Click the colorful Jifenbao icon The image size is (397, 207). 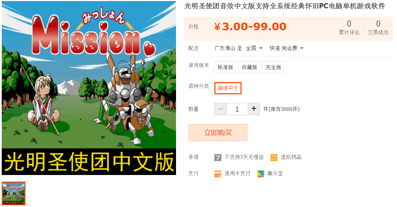(x=260, y=174)
